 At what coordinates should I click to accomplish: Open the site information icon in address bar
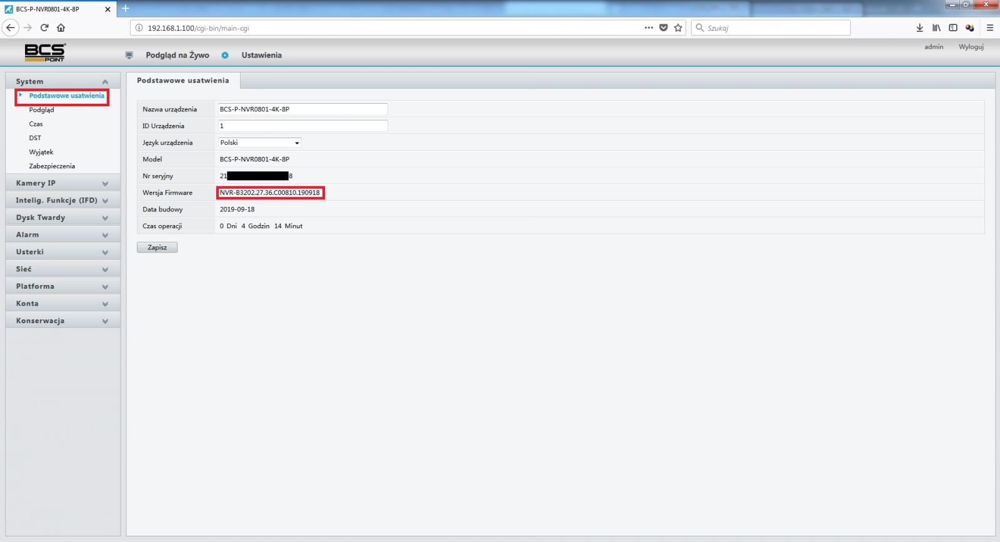click(x=139, y=28)
